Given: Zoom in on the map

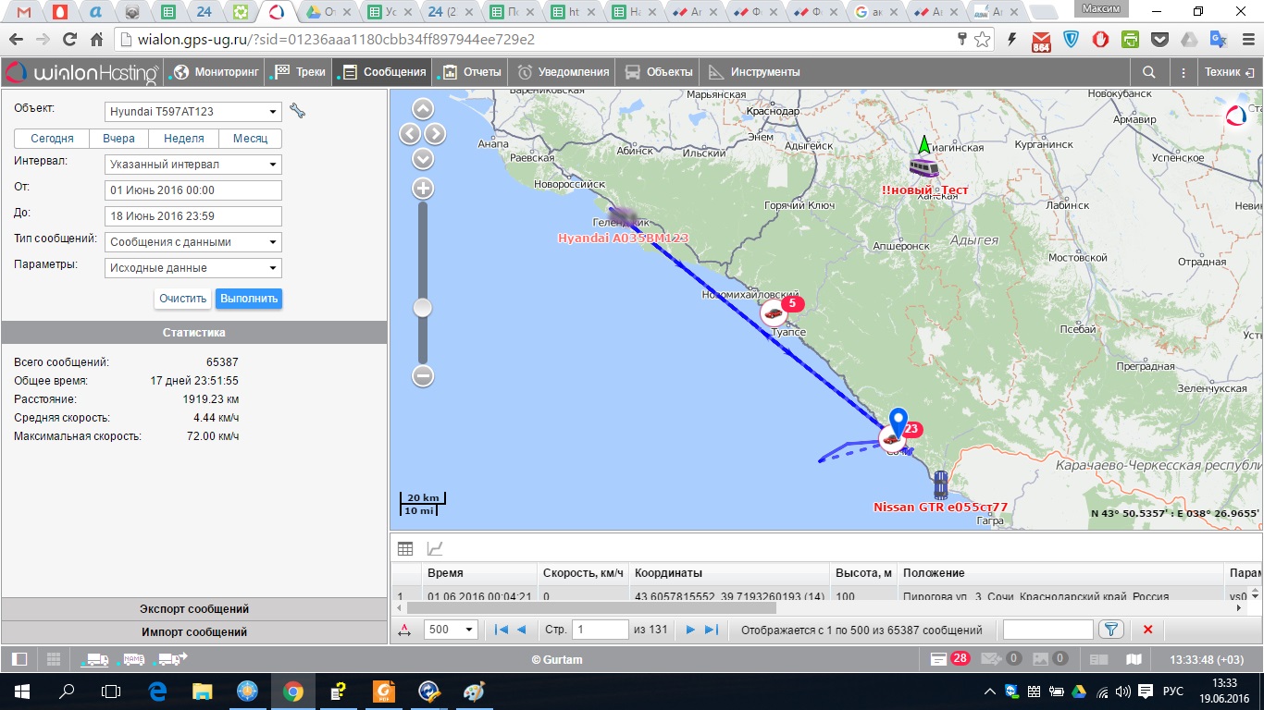Looking at the screenshot, I should [423, 189].
